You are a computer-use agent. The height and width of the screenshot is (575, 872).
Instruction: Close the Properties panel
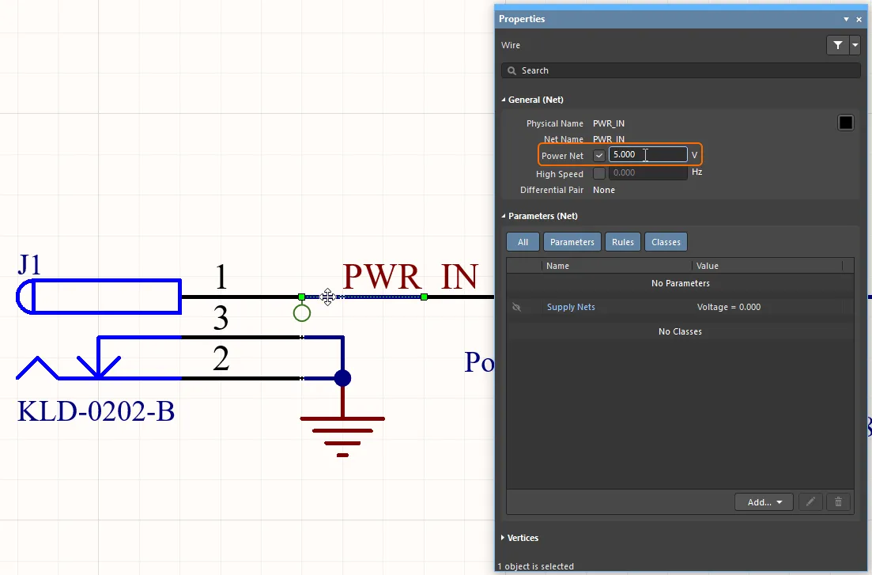coord(859,19)
